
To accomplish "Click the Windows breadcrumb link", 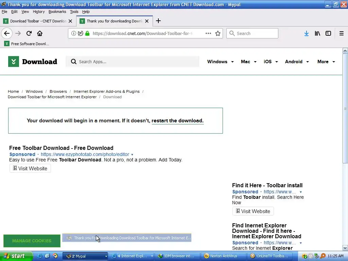I will 34,91.
